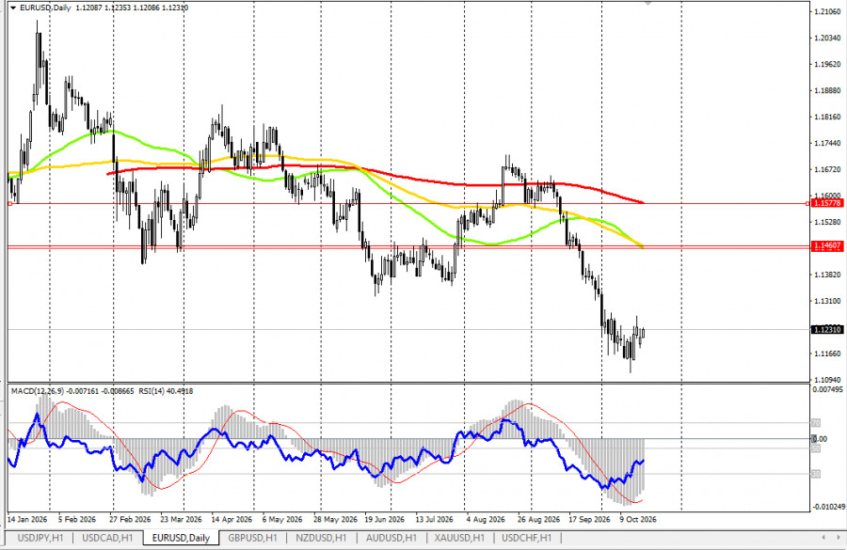Click the current price label 1.12310
The image size is (847, 550).
point(827,329)
